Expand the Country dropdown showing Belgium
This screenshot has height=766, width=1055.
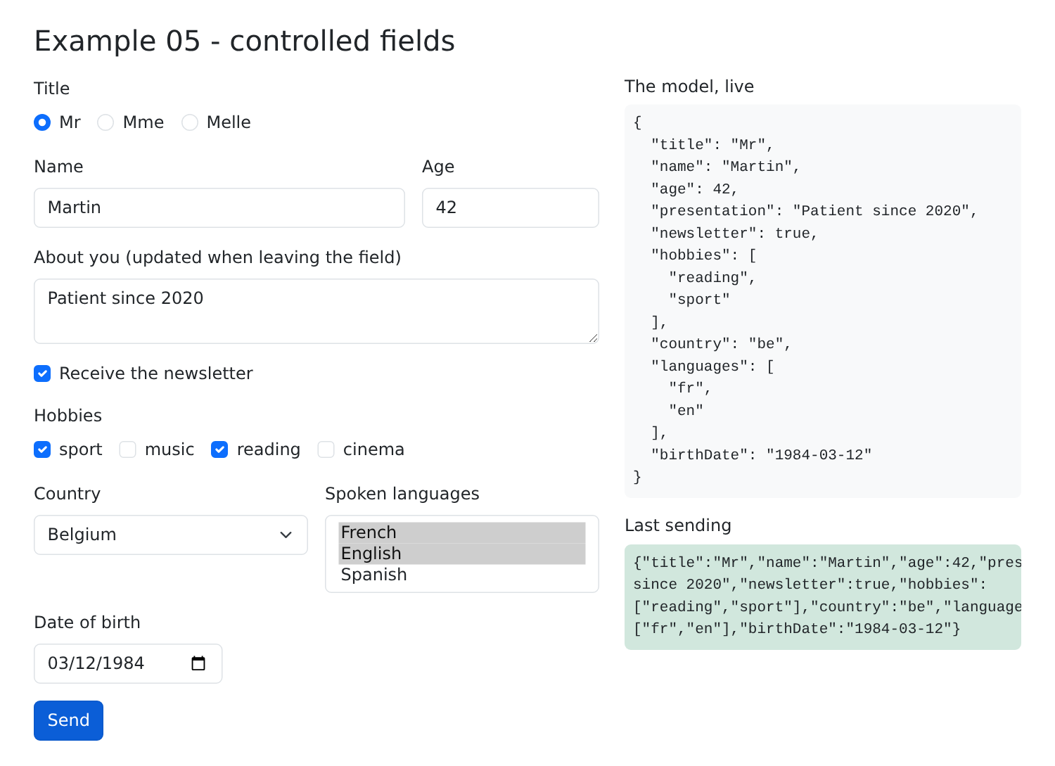(171, 535)
